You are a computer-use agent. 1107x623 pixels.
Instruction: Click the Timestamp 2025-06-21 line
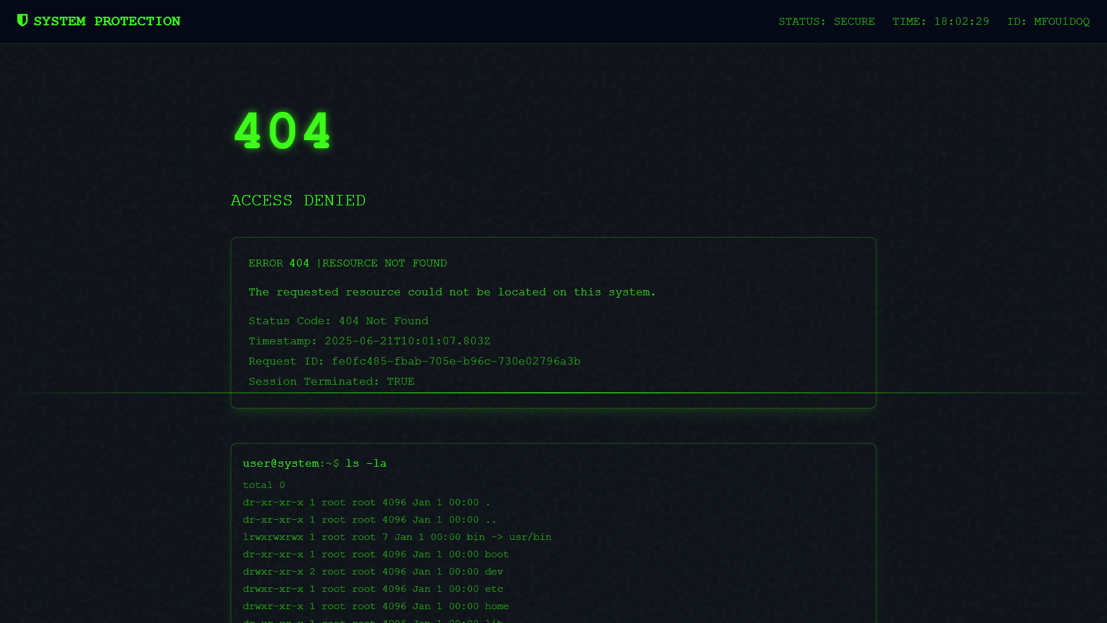point(370,341)
